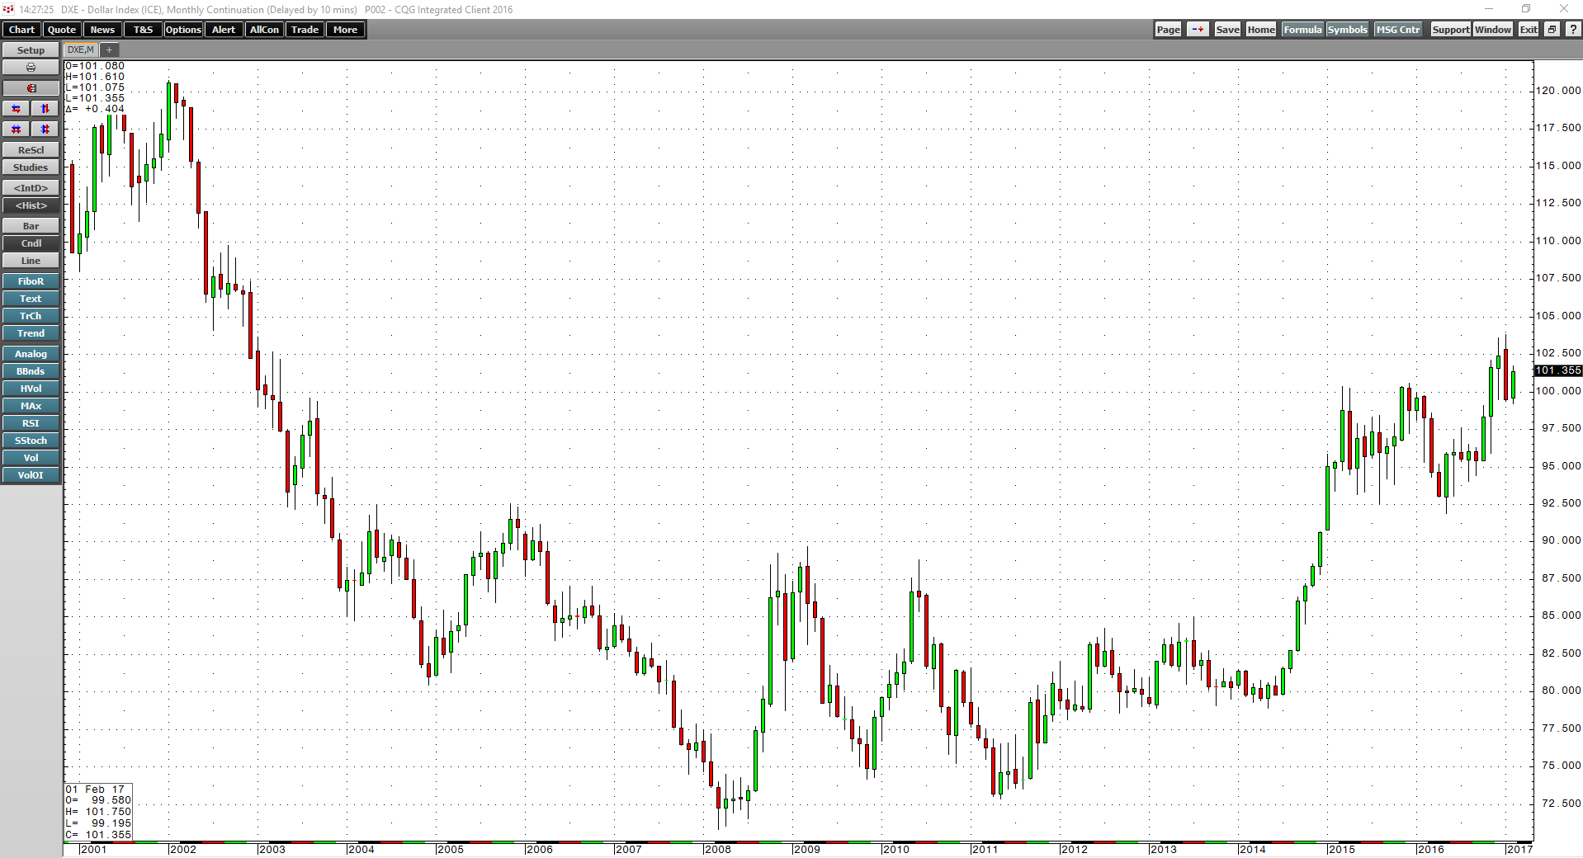This screenshot has height=858, width=1583.
Task: Click the Save button
Action: pos(1227,30)
